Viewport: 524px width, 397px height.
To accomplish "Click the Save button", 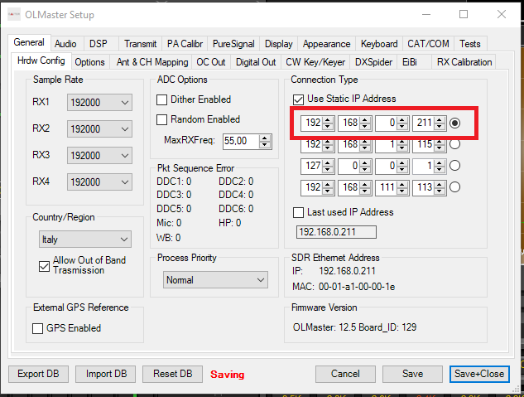I will 412,374.
